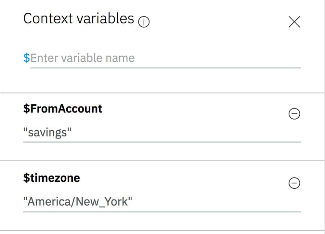Delete the savings account context variable
The image size is (325, 234).
294,114
